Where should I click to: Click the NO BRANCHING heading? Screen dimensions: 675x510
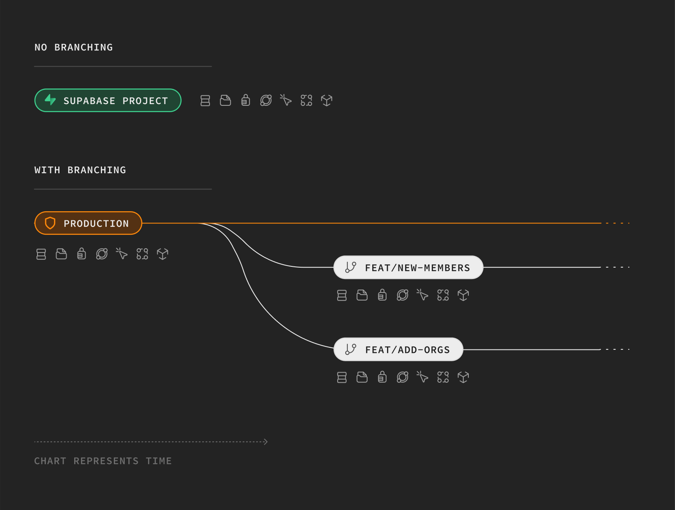point(74,48)
